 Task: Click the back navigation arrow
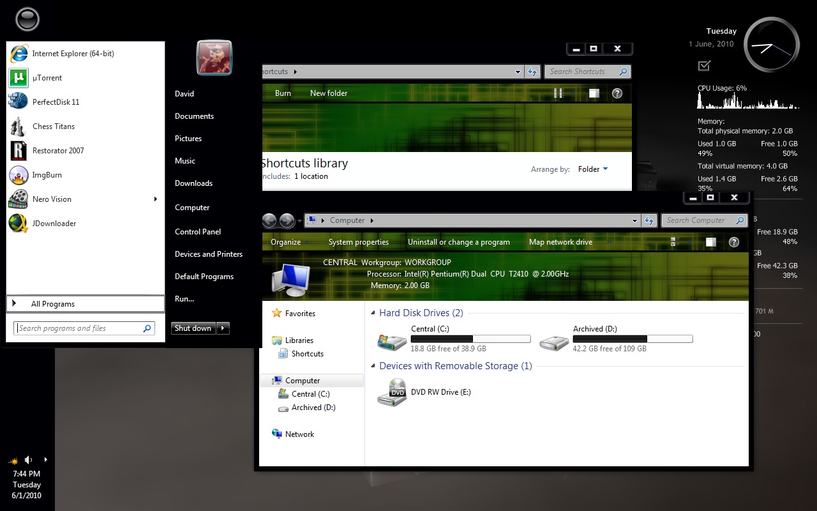[x=268, y=220]
